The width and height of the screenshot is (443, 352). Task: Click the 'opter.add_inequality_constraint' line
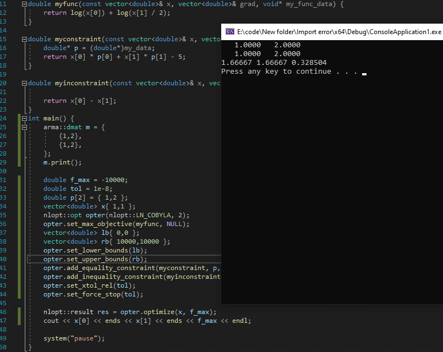click(x=132, y=277)
